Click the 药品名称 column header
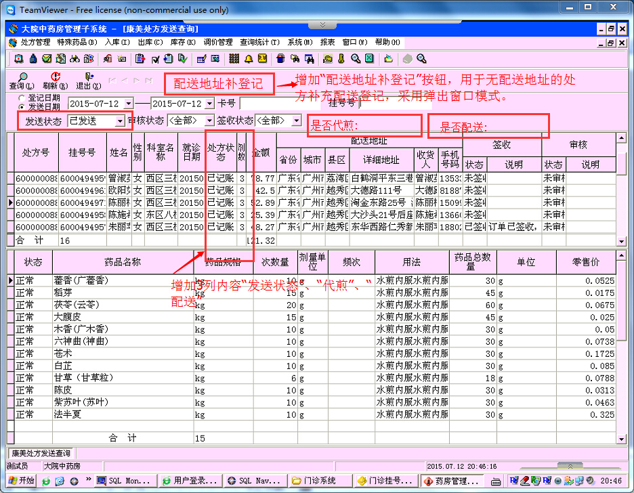634x493 pixels. click(x=123, y=262)
